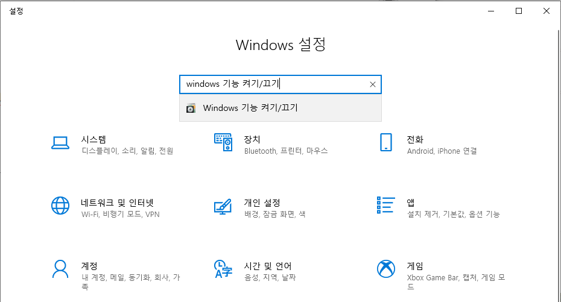Click the text Xbox Game Bar, 캡처
Screen dimensions: 561x302
442,278
